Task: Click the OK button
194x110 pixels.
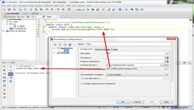Action: (x=123, y=102)
